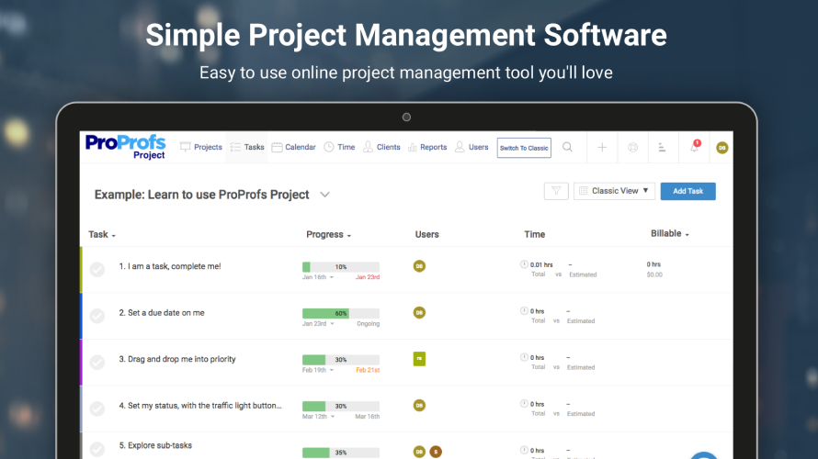Open the Reports menu item

click(426, 147)
